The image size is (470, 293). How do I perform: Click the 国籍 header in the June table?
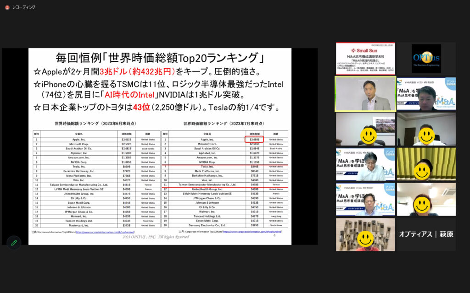[148, 134]
